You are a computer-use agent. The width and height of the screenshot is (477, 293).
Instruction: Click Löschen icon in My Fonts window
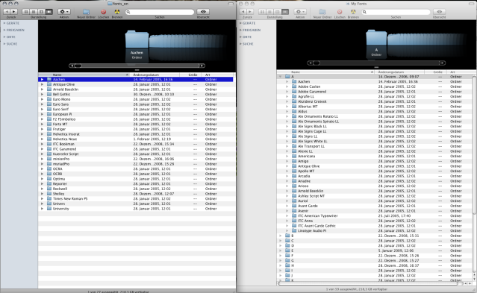340,12
